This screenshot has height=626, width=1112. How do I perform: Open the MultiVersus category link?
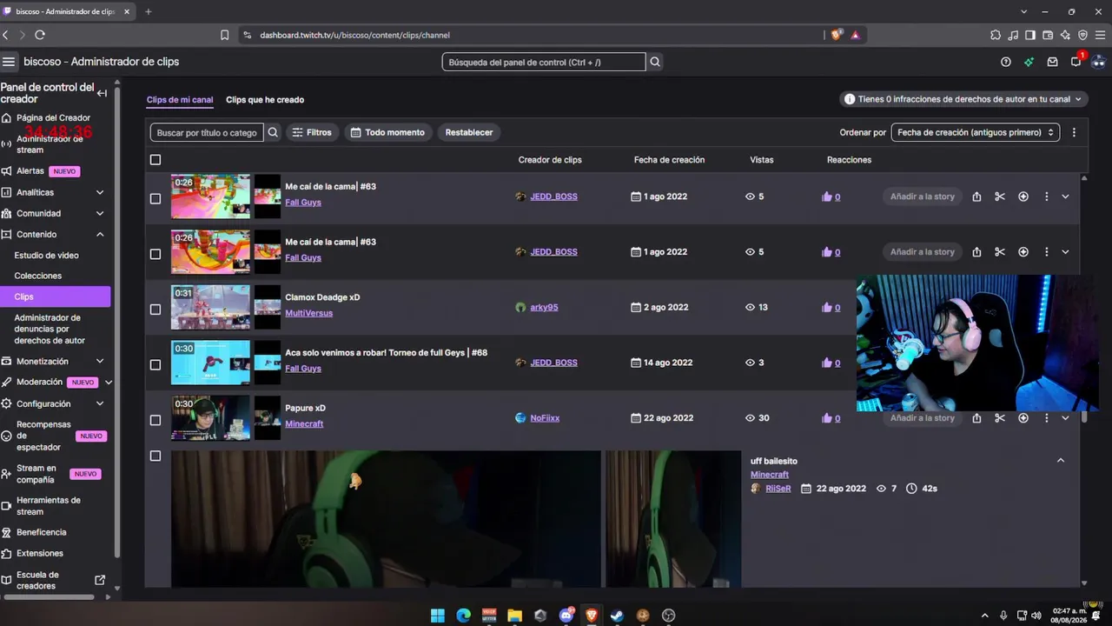308,313
